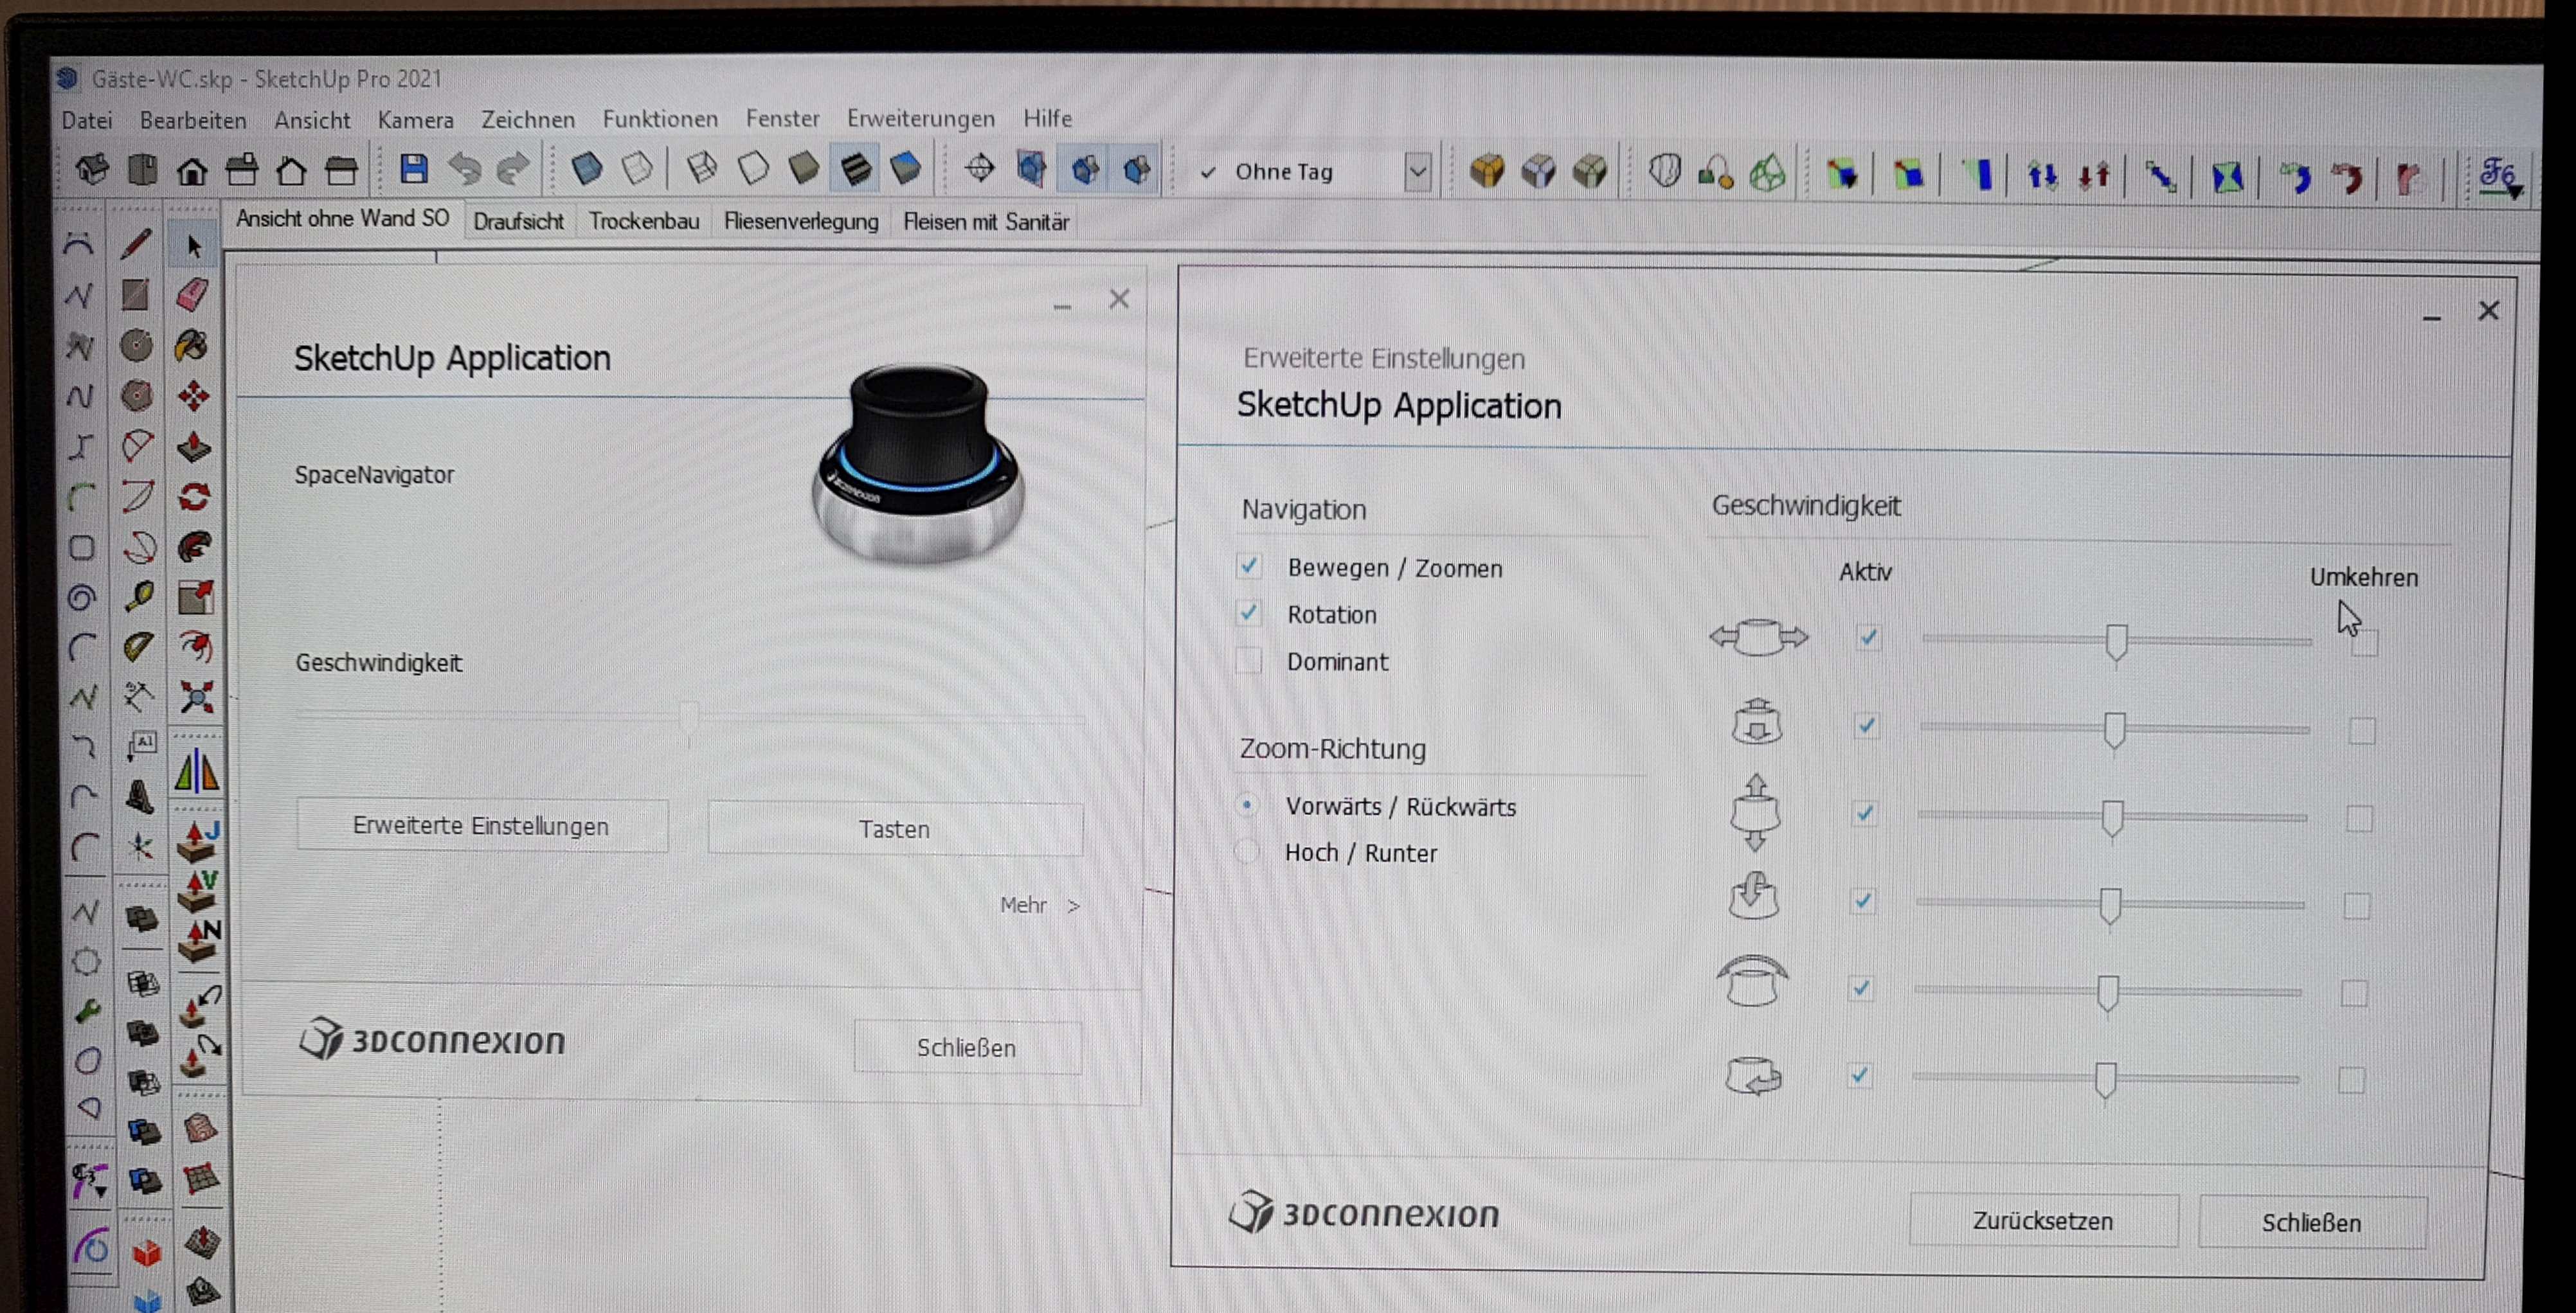Screen dimensions: 2576x1313
Task: Select the Pencil line tool
Action: [x=136, y=244]
